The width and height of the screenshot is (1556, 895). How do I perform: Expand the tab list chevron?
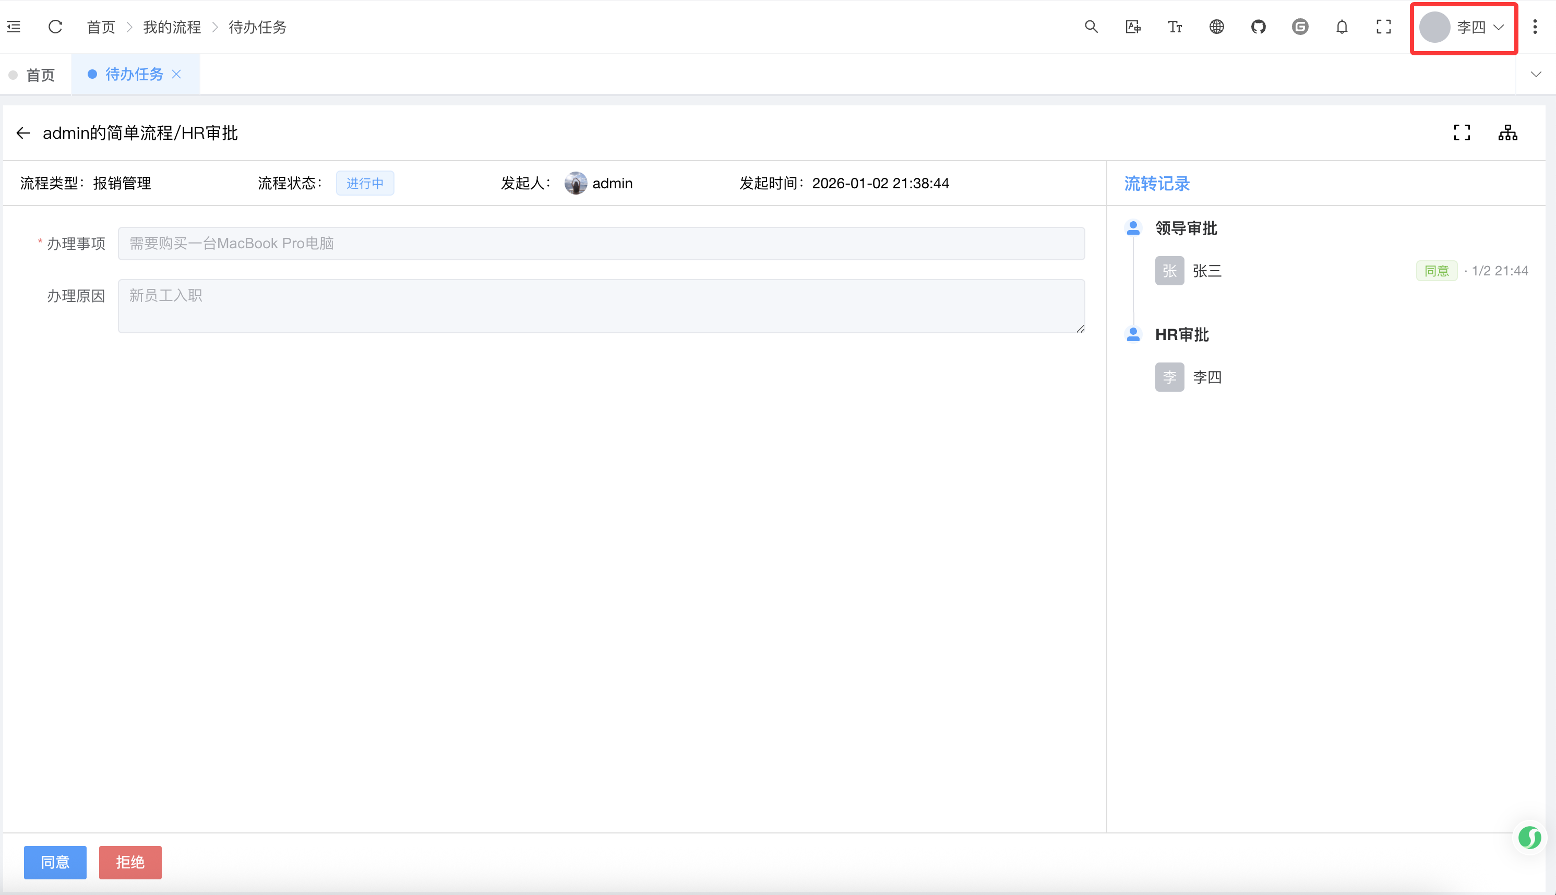[x=1536, y=74]
